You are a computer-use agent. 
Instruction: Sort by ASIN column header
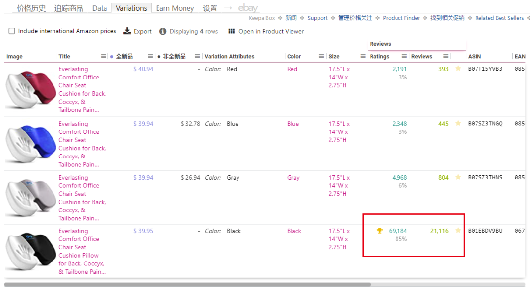475,56
